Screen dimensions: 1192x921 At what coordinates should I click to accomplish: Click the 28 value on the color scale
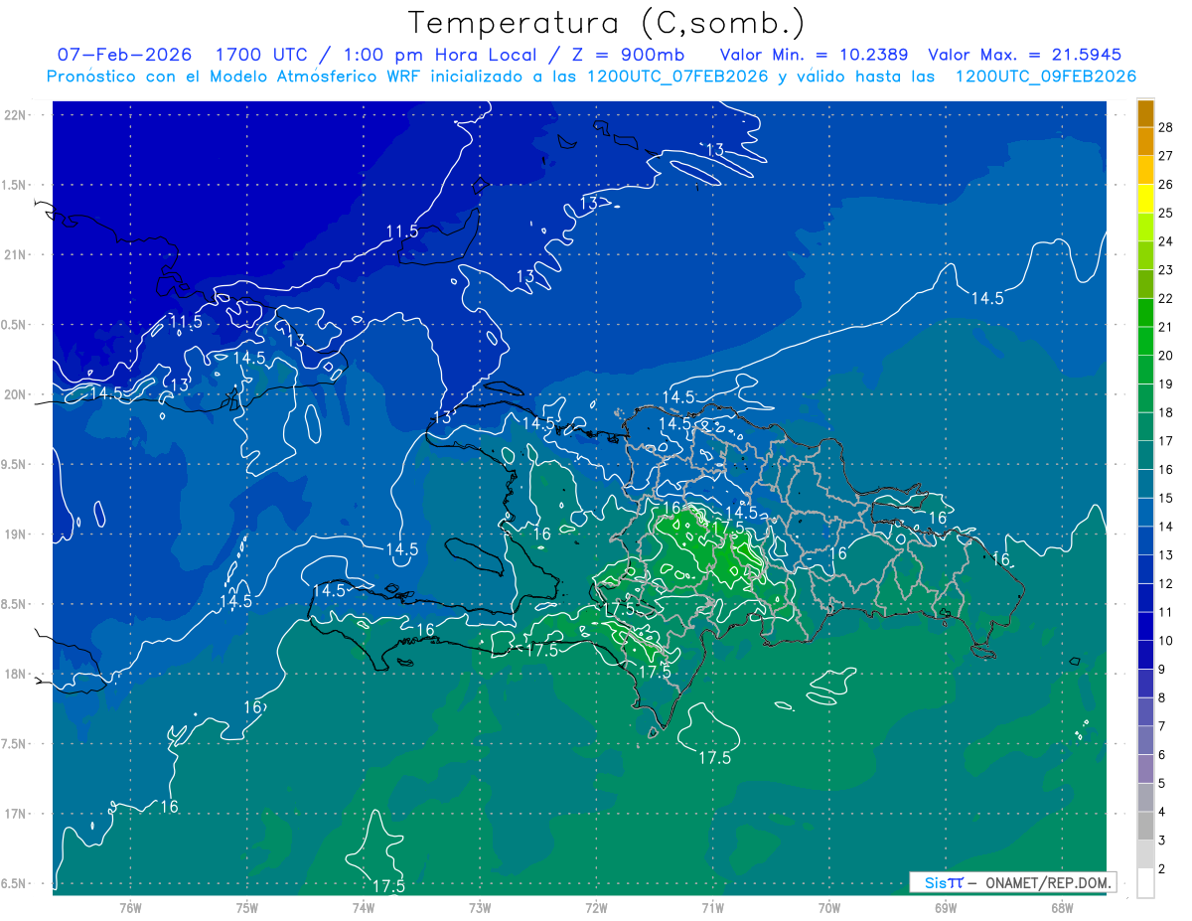(x=1166, y=127)
